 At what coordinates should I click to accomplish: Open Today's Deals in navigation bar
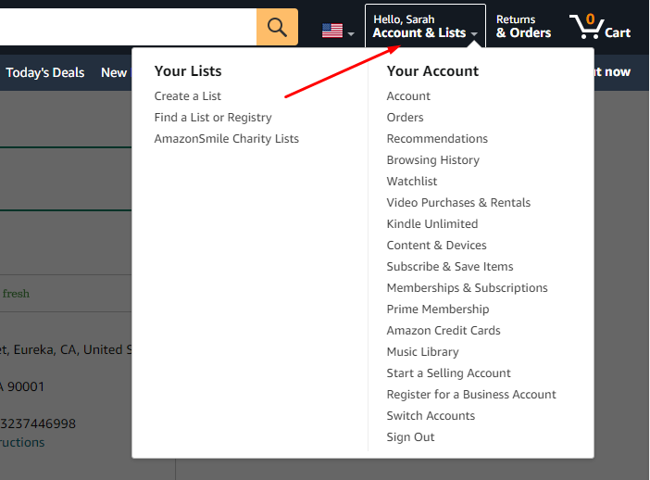click(x=44, y=72)
